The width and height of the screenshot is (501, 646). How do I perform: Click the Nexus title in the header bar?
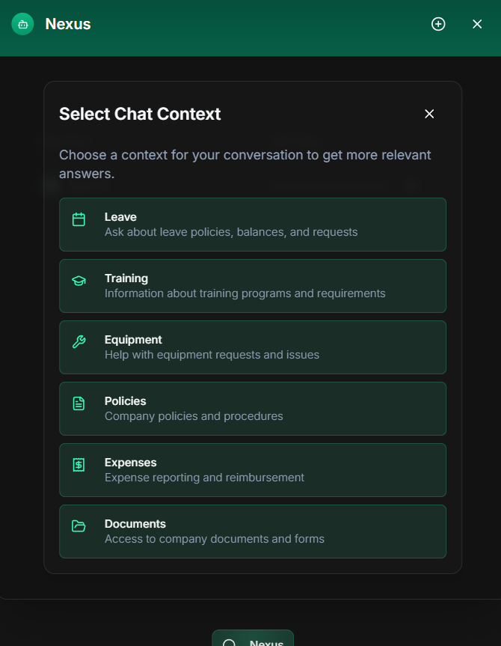tap(67, 23)
